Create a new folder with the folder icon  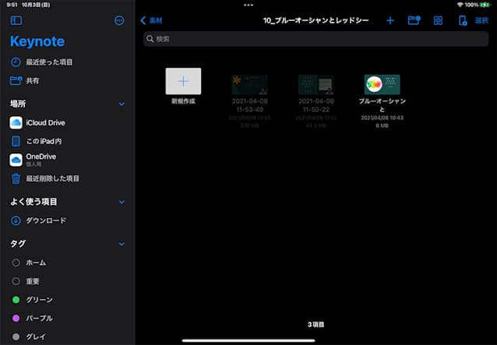(x=414, y=20)
